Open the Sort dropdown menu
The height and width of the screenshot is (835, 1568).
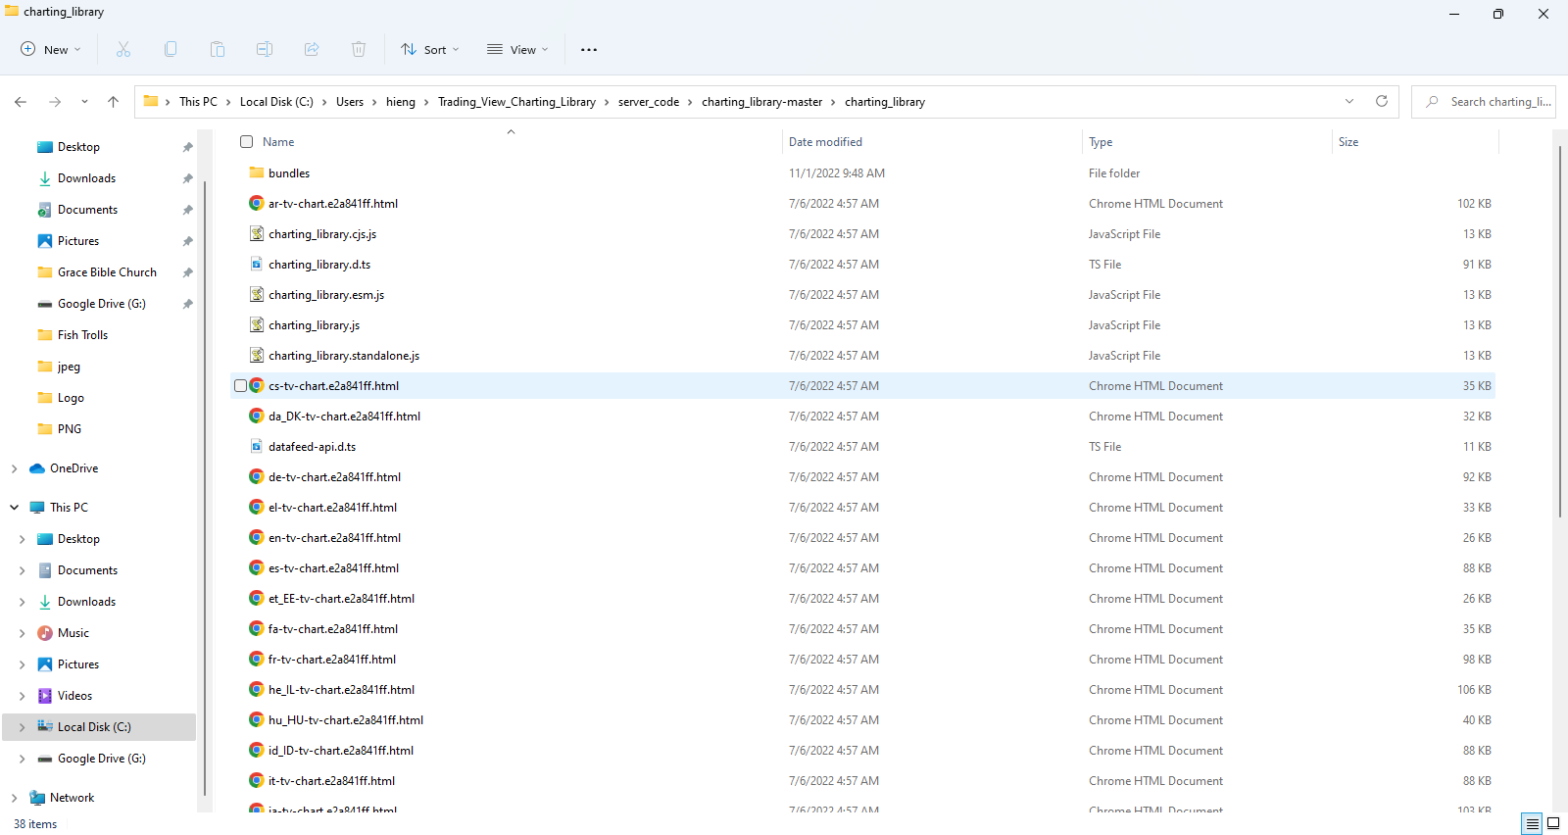pyautogui.click(x=429, y=49)
